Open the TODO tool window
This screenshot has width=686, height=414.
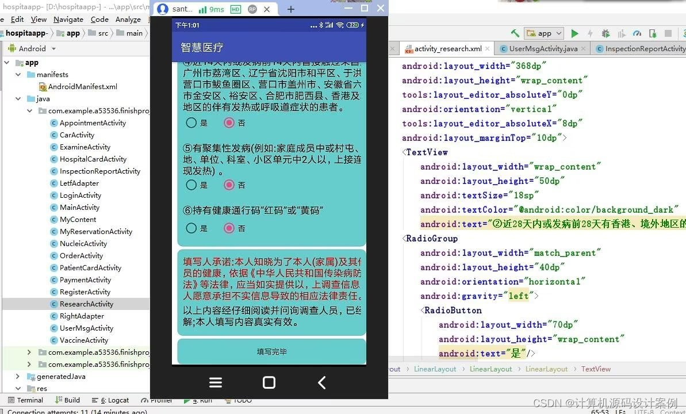click(x=242, y=400)
